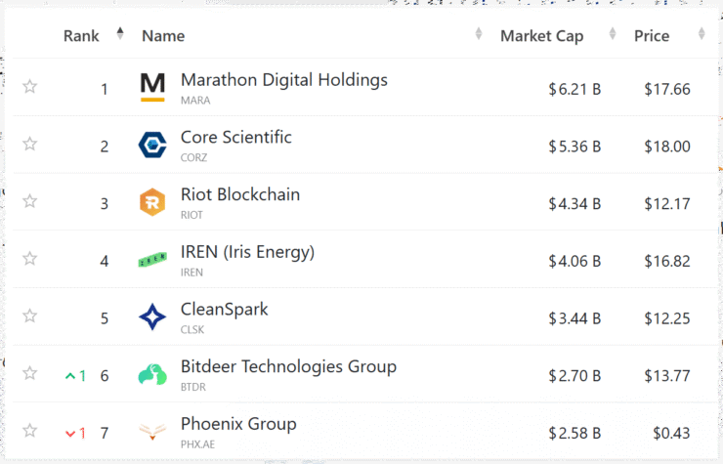Toggle favorite star for Riot Blockchain
The width and height of the screenshot is (723, 464).
(x=30, y=201)
